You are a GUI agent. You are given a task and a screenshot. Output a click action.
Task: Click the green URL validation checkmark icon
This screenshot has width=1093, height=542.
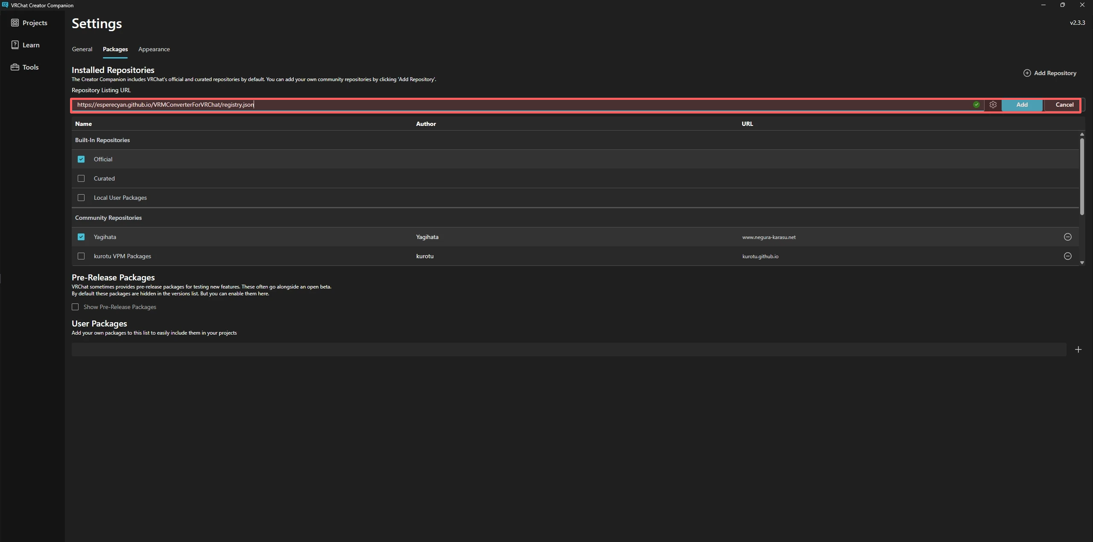[x=976, y=105]
